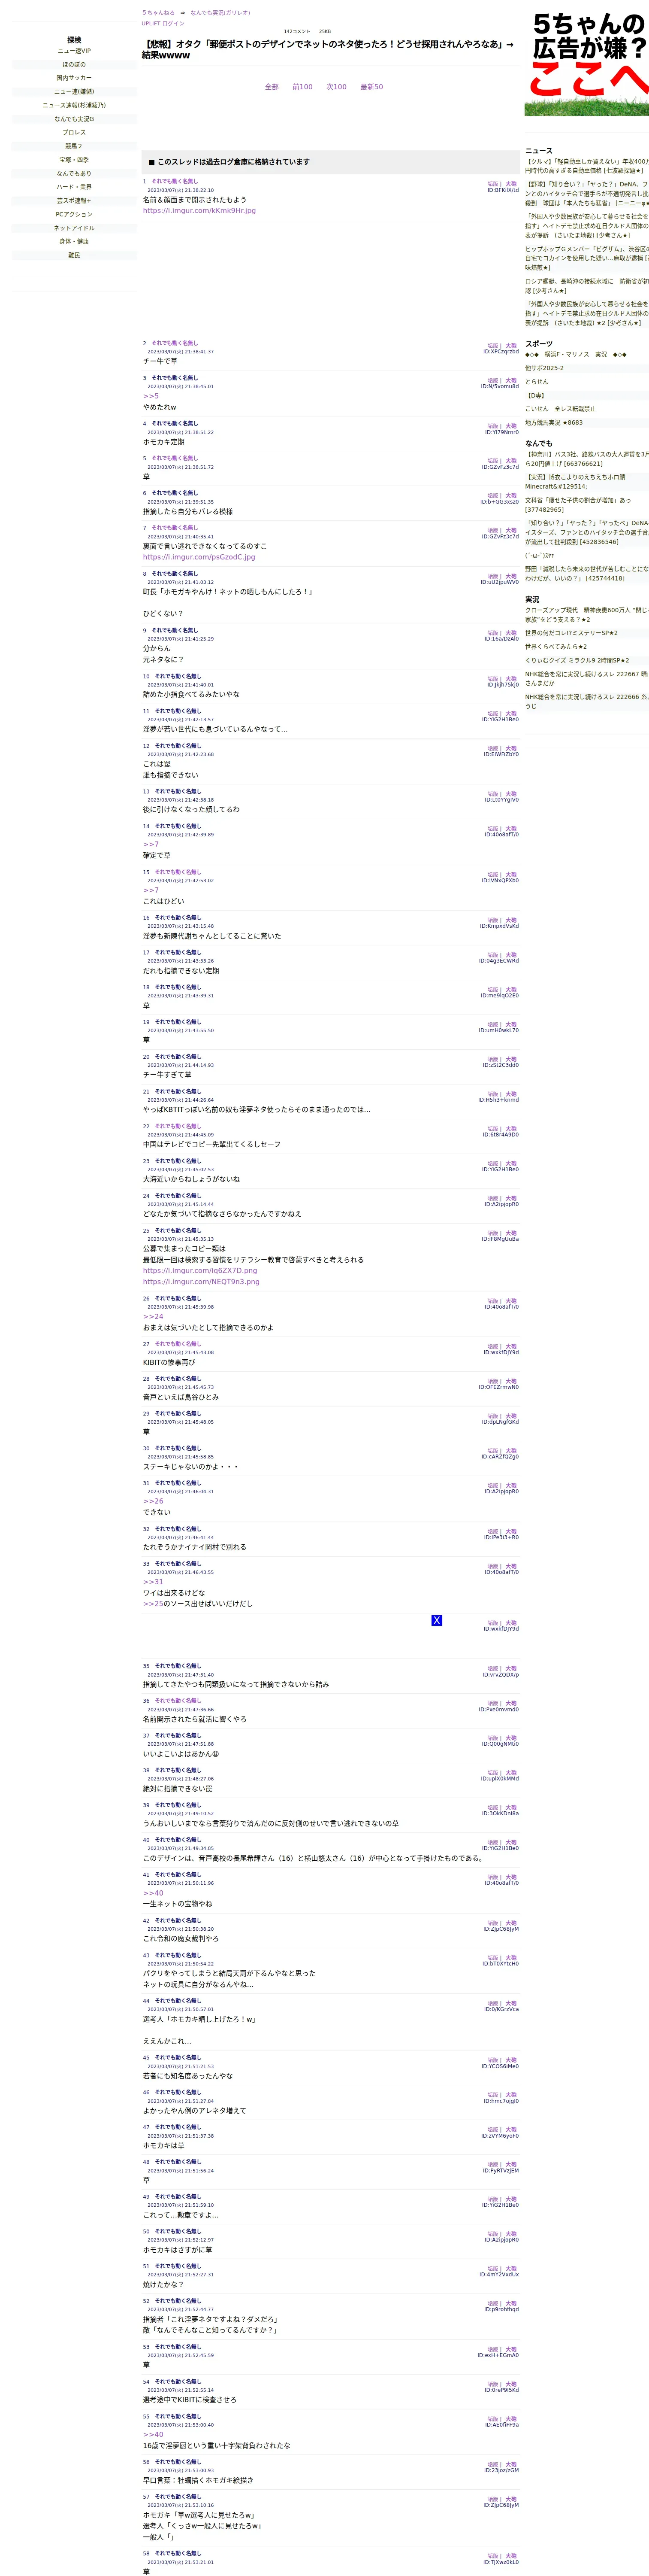Viewport: 649px width, 2576px height.
Task: Open 横浜F・マリノス 実況 sports thread
Action: (576, 354)
